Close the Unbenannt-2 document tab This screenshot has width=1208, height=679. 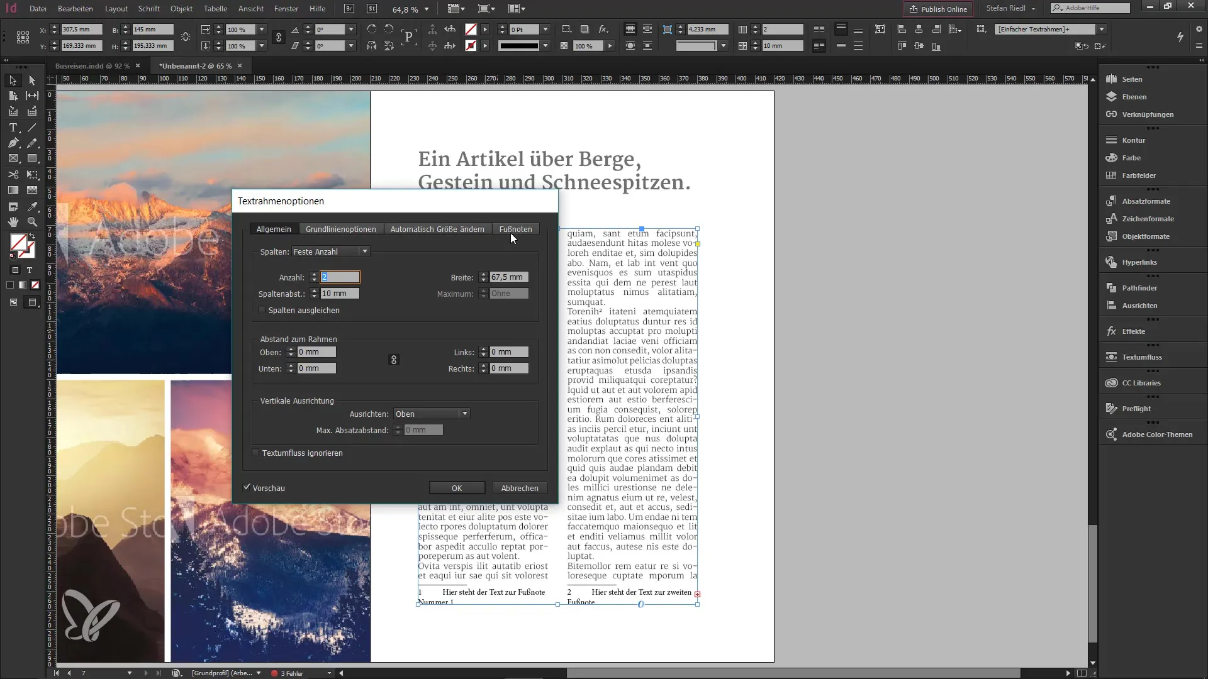240,65
